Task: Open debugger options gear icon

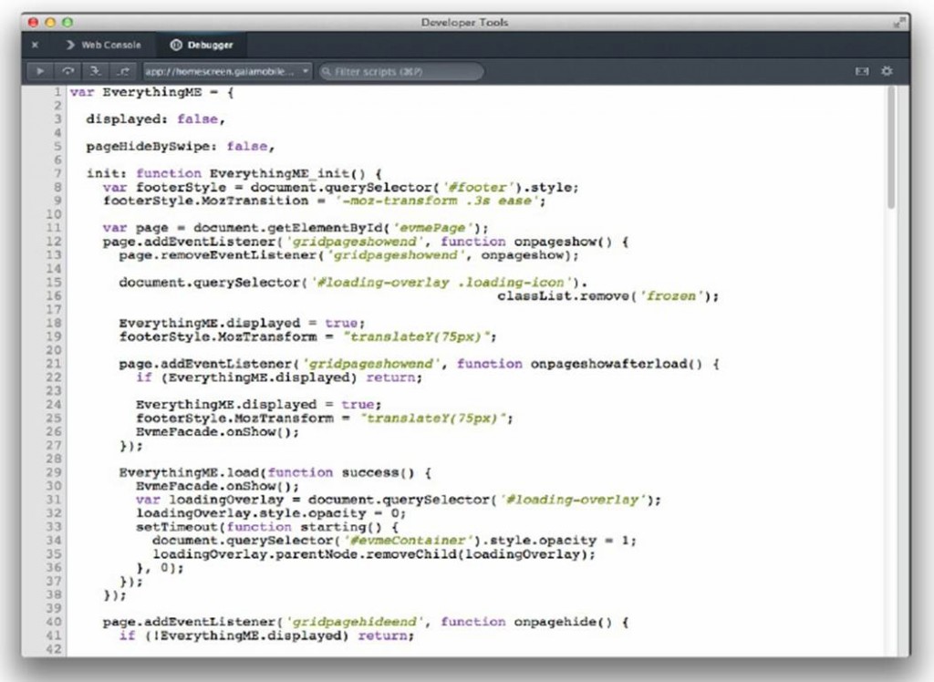Action: pos(887,71)
